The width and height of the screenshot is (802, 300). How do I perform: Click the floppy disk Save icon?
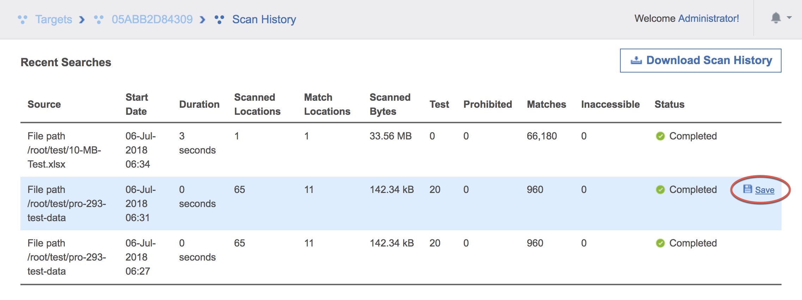[x=747, y=189]
